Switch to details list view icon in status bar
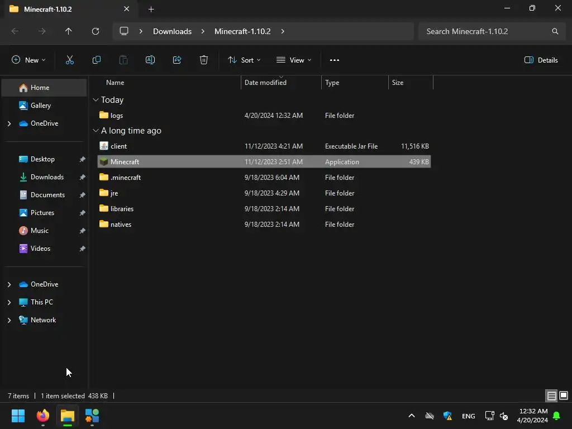Image resolution: width=572 pixels, height=429 pixels. (551, 395)
